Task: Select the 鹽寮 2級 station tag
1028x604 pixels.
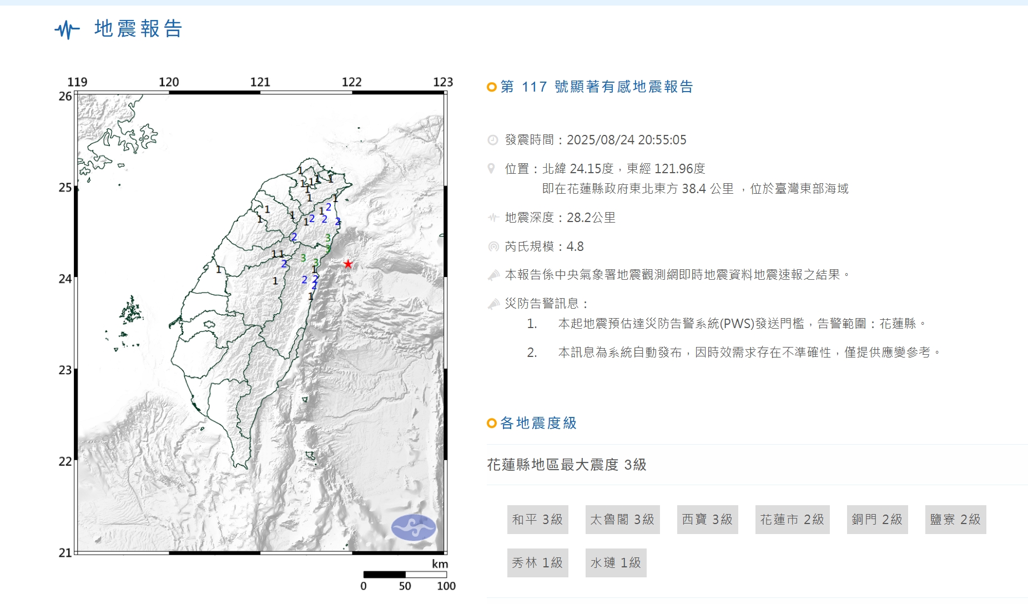Action: coord(955,520)
